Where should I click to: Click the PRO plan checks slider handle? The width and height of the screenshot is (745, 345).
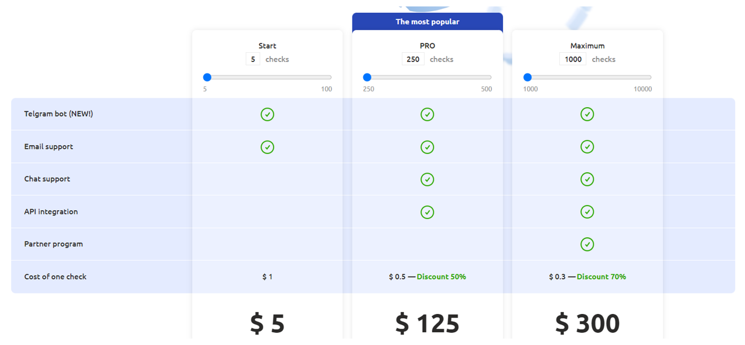[x=367, y=77]
